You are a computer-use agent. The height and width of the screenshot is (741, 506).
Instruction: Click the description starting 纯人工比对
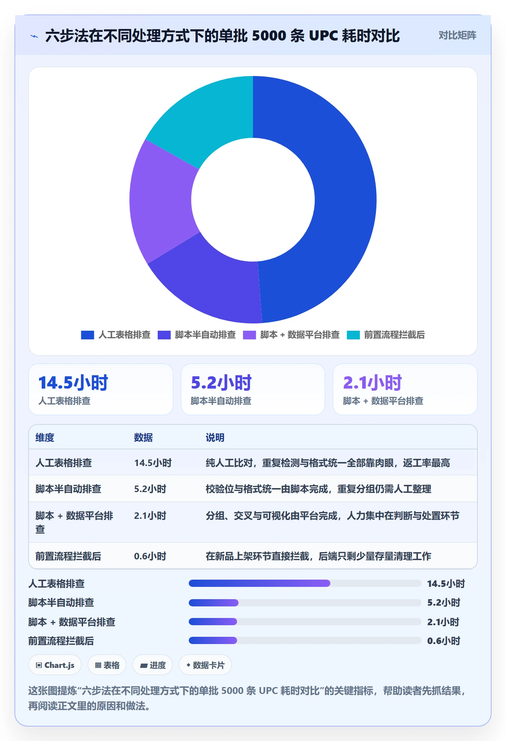pos(328,463)
